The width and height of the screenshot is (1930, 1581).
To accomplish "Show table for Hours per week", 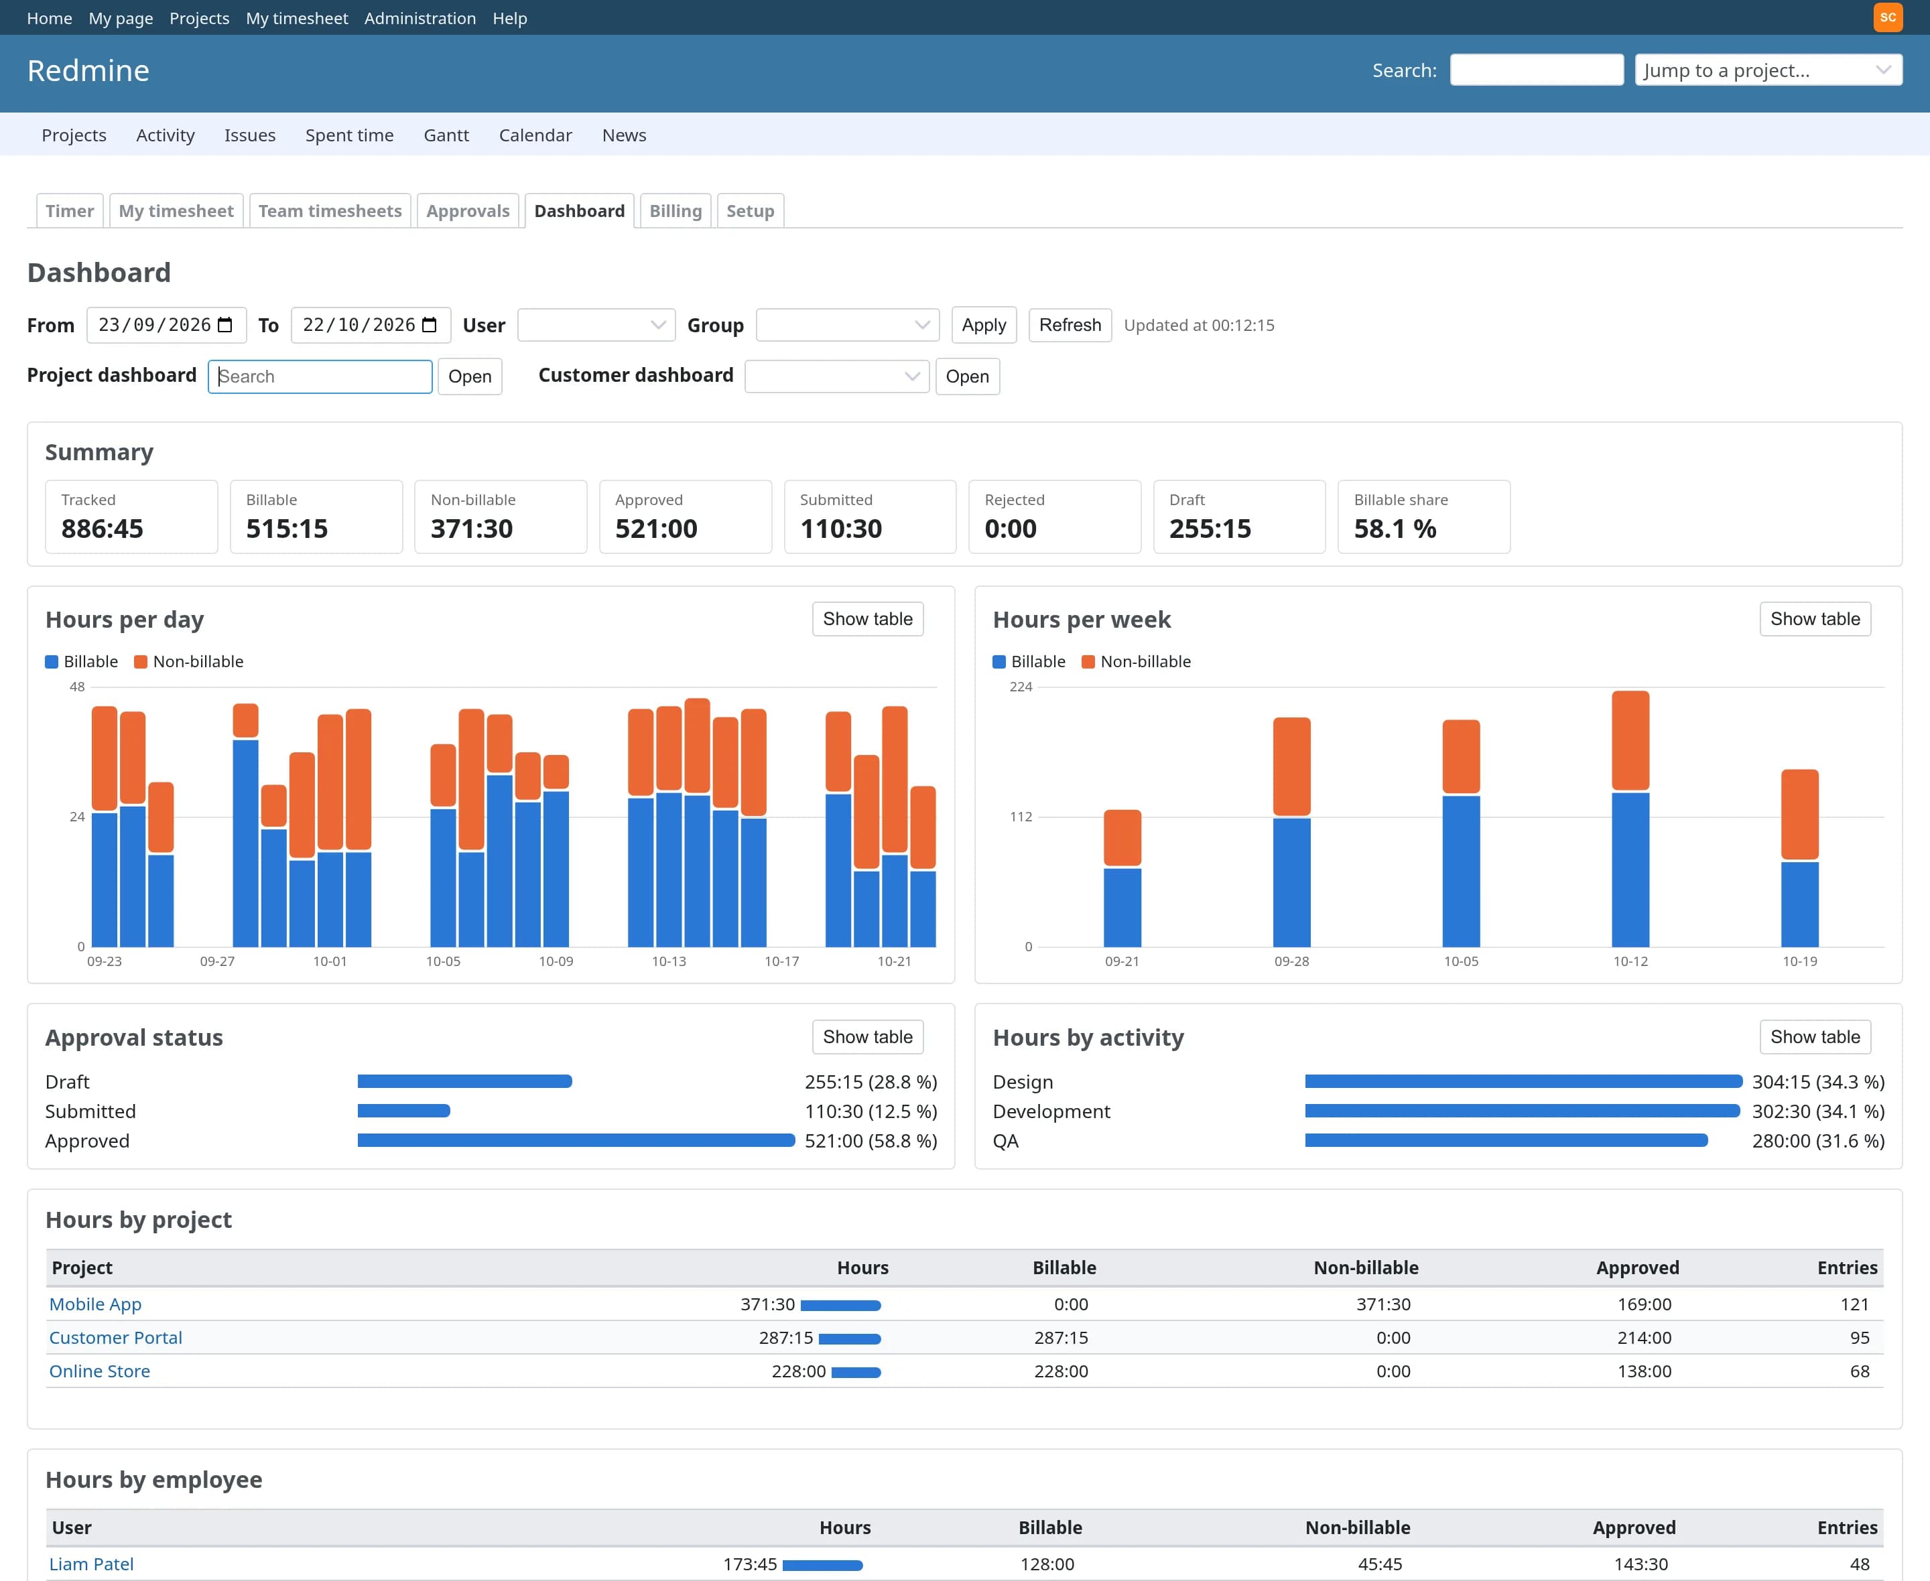I will 1814,619.
